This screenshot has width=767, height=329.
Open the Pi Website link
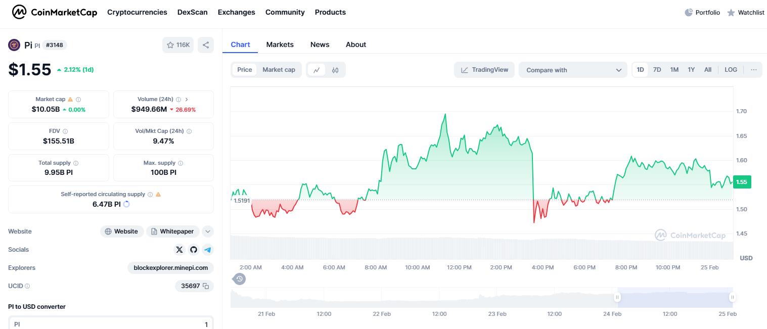click(x=122, y=231)
